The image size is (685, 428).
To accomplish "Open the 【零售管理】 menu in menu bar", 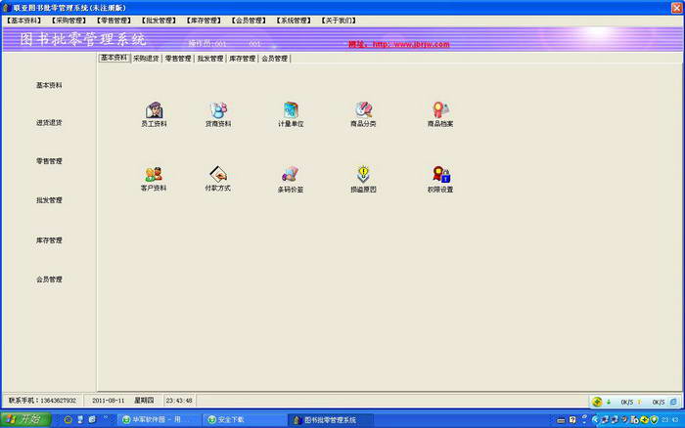I will click(114, 21).
